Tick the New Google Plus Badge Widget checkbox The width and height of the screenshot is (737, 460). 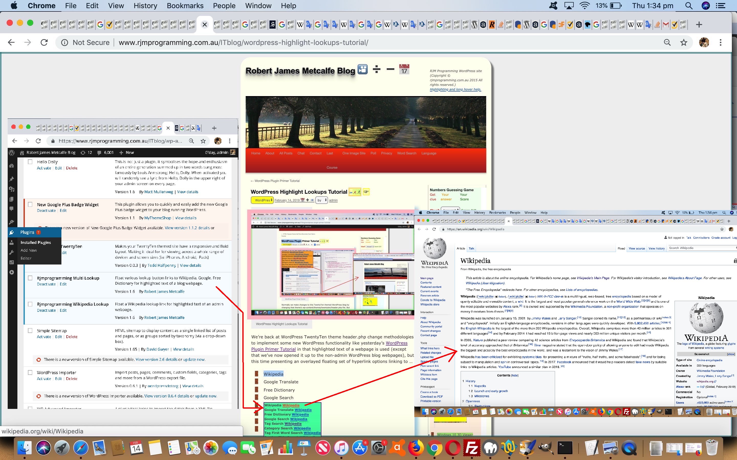[x=30, y=204]
